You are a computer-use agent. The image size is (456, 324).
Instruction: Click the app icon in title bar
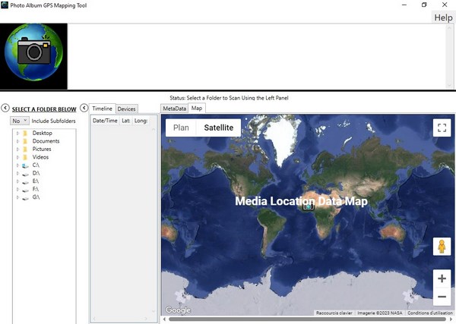click(x=5, y=5)
